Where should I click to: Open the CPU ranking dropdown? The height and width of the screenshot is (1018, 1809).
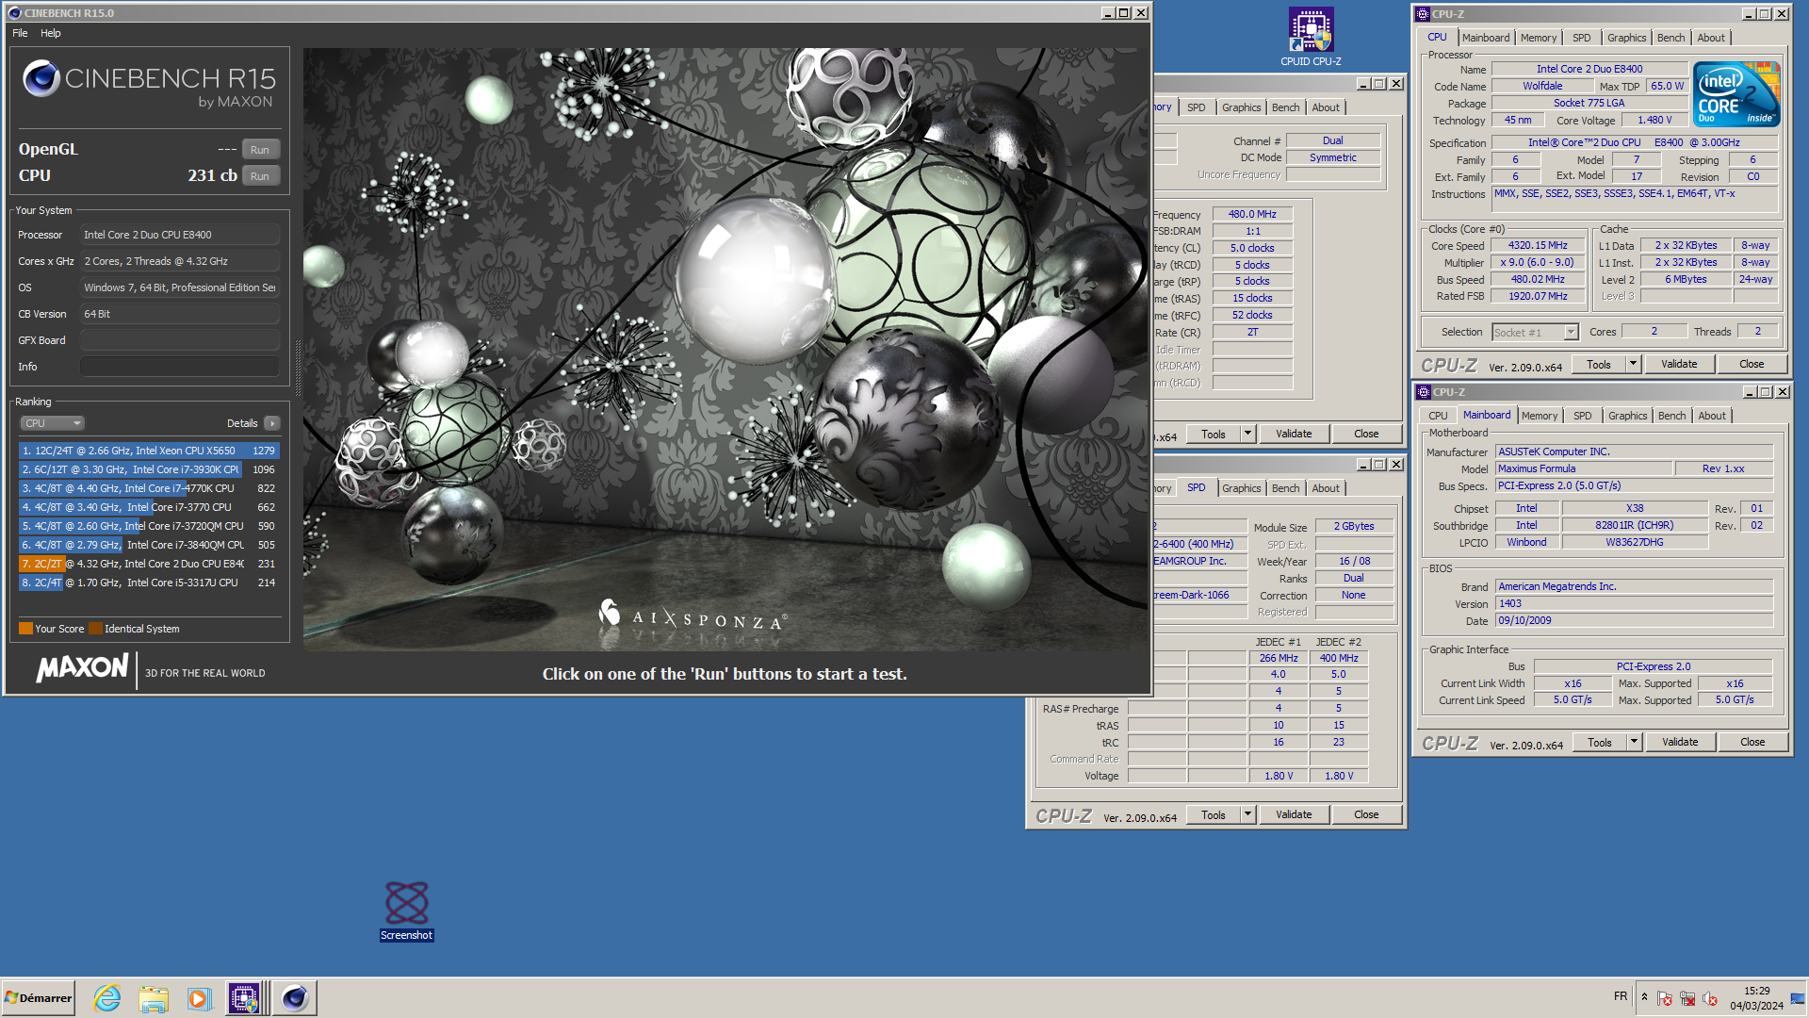pyautogui.click(x=52, y=423)
